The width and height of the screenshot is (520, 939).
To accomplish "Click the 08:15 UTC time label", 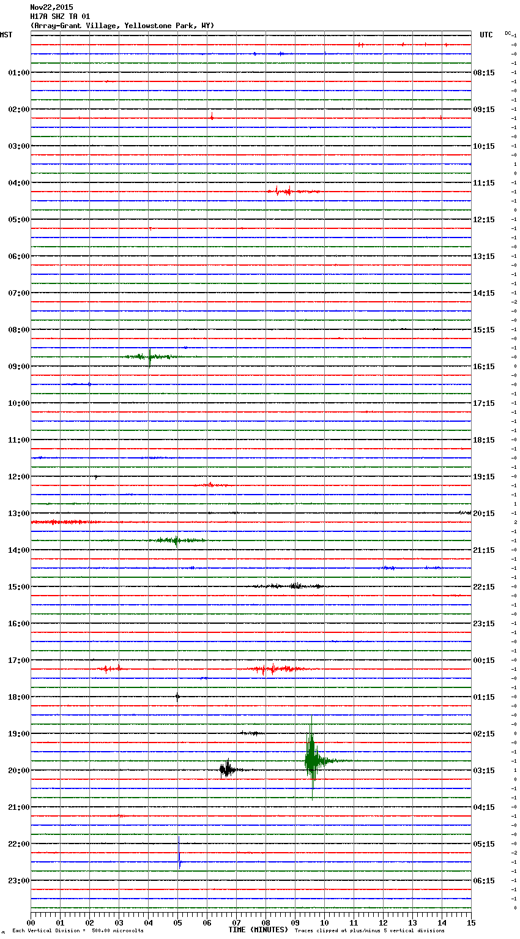I will (484, 73).
